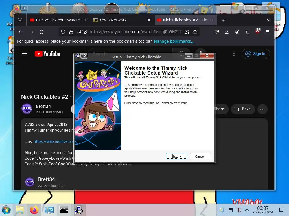Close the Kevin Network tab
The image size is (289, 216).
(x=149, y=20)
